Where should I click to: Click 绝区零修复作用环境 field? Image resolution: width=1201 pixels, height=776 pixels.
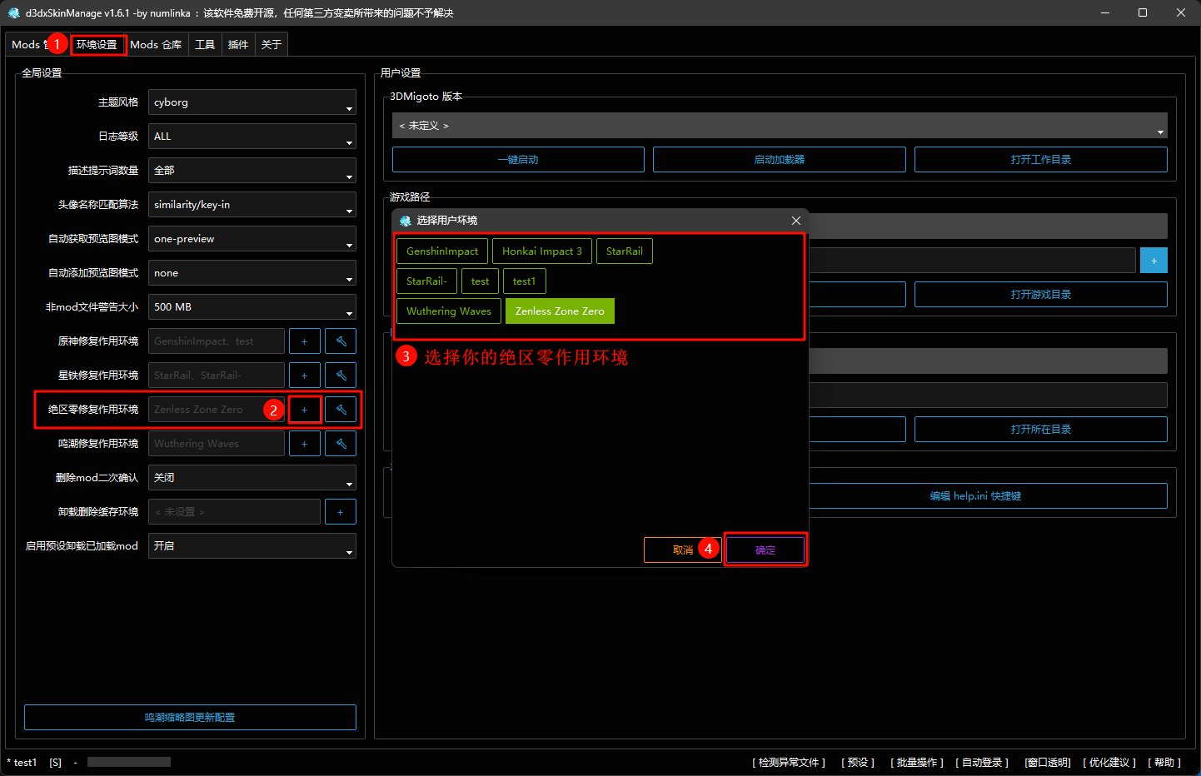[x=217, y=410]
